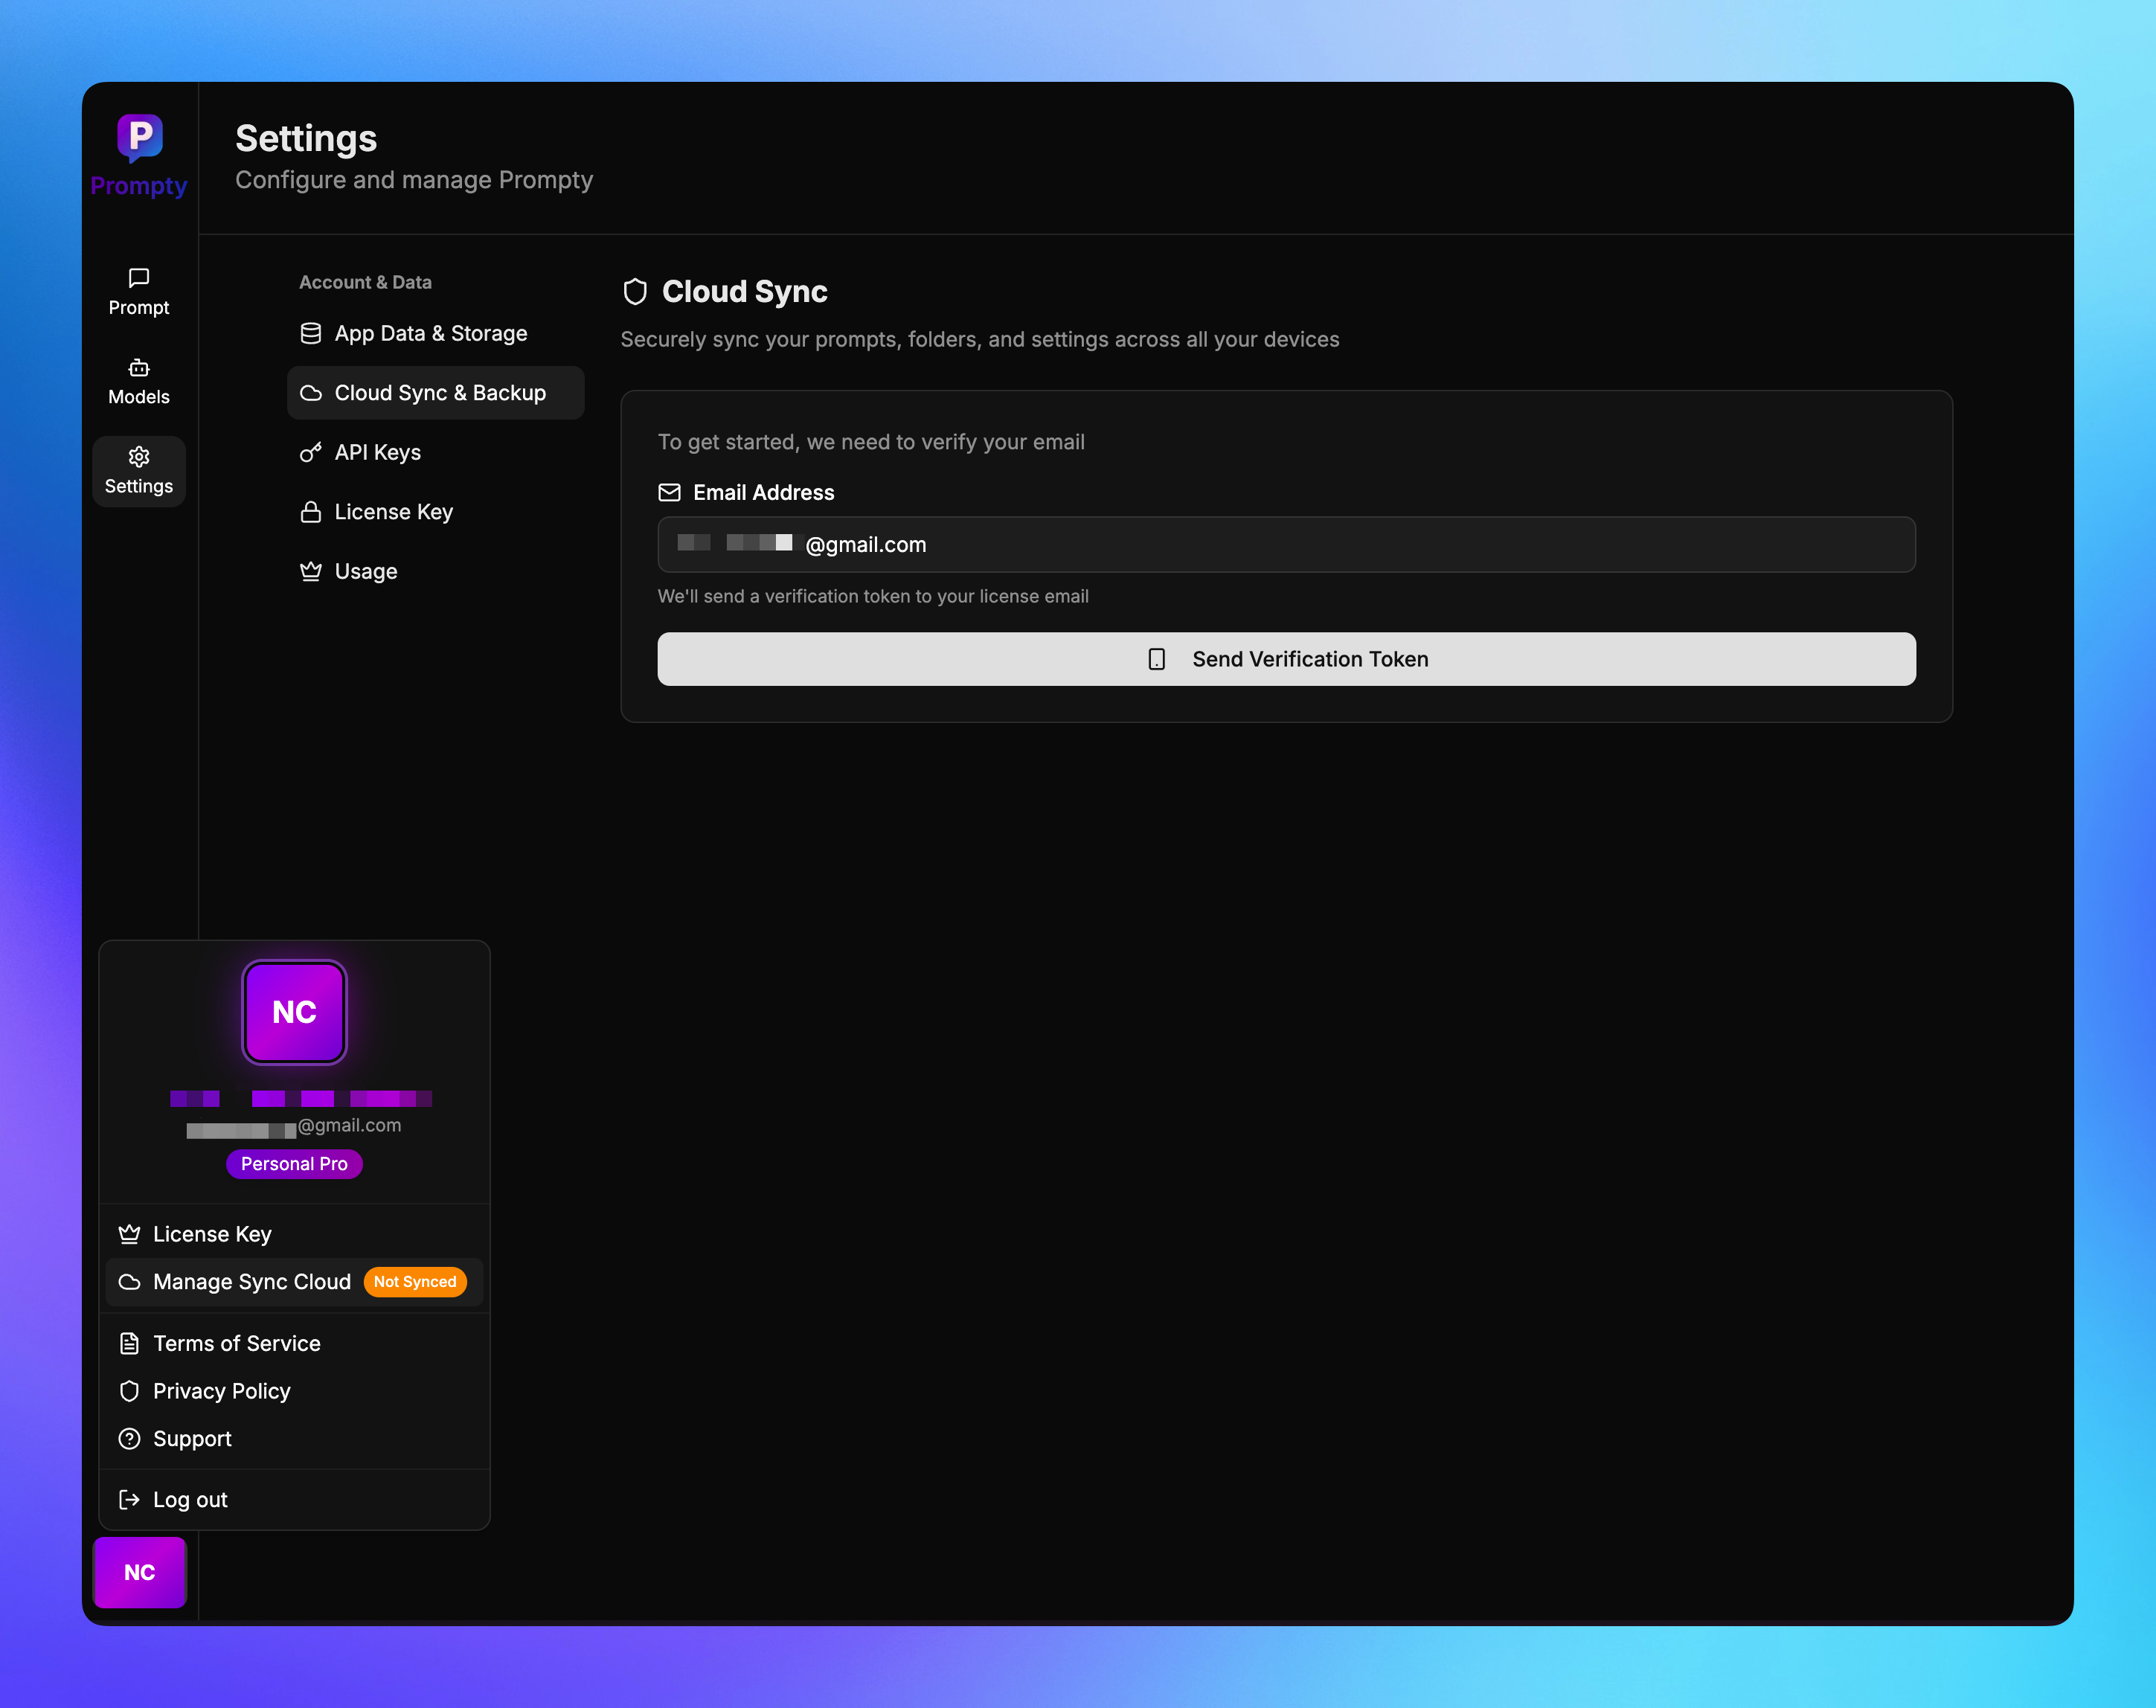Click the Email Address envelope icon

(x=669, y=492)
